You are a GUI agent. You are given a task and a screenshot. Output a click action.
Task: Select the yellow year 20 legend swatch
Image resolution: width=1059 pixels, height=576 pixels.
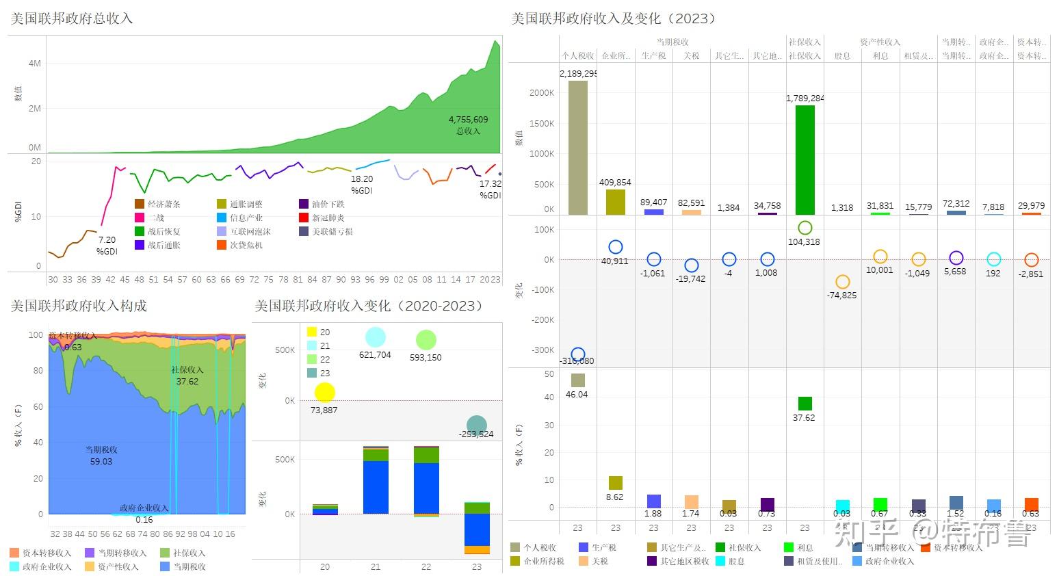coord(312,332)
